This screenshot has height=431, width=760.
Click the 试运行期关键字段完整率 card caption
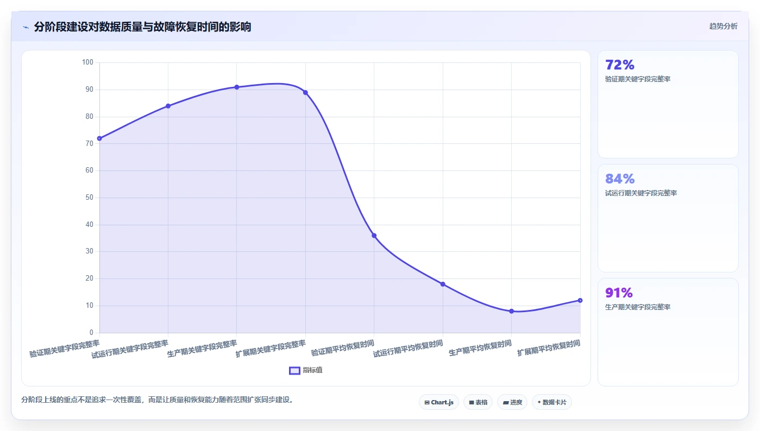(x=641, y=193)
